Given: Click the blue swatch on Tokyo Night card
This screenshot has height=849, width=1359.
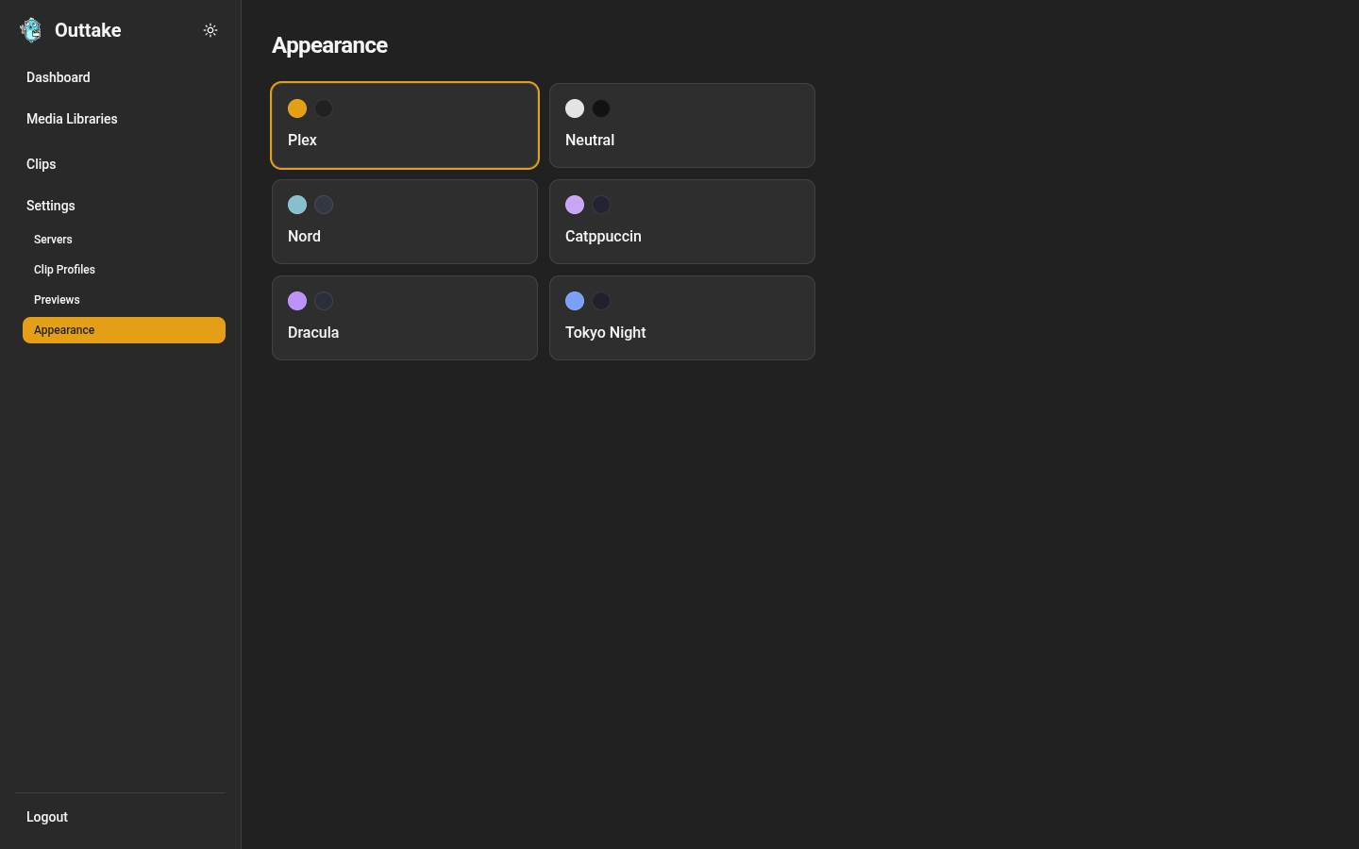Looking at the screenshot, I should [575, 301].
